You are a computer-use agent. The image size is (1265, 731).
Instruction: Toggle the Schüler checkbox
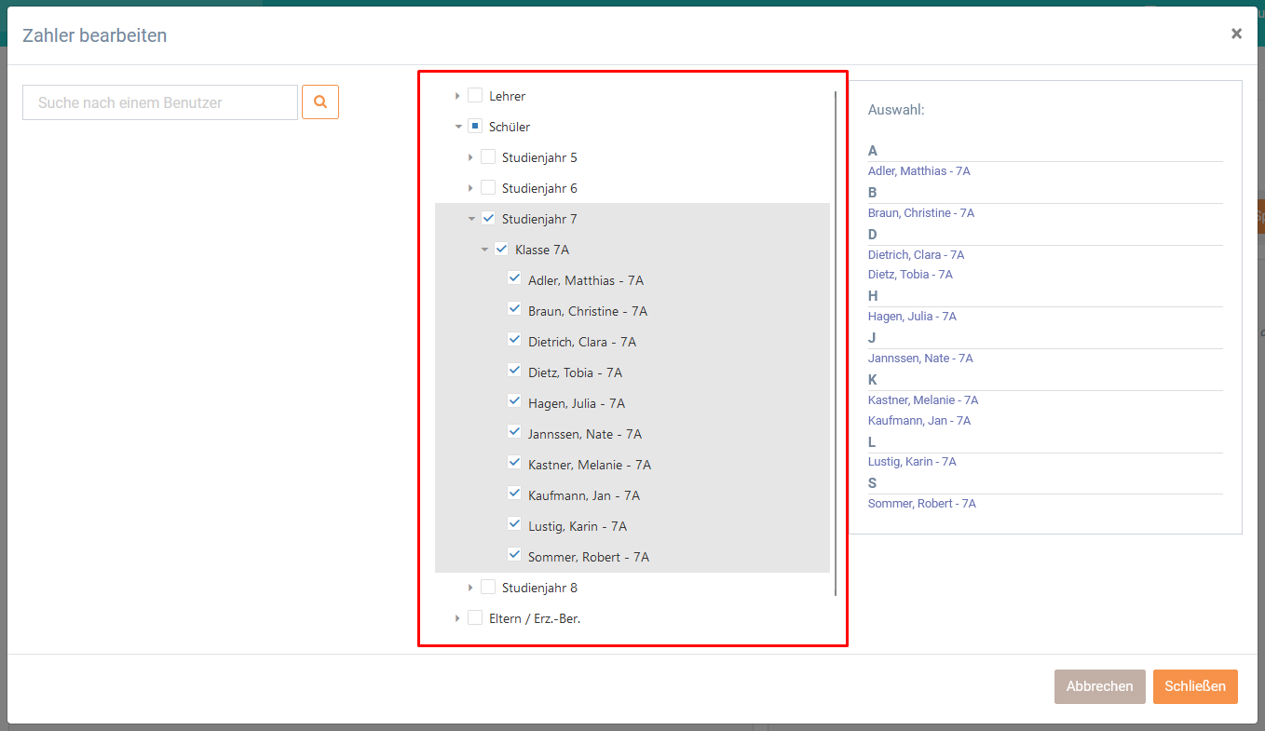click(475, 126)
